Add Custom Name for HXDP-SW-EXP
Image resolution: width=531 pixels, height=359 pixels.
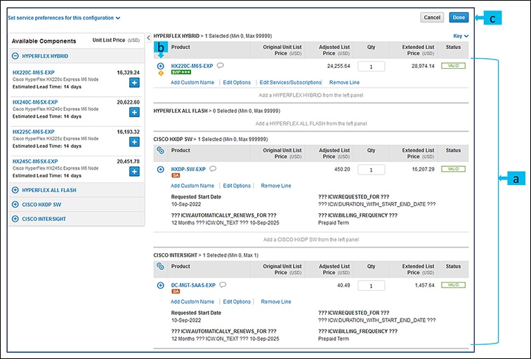(x=192, y=186)
